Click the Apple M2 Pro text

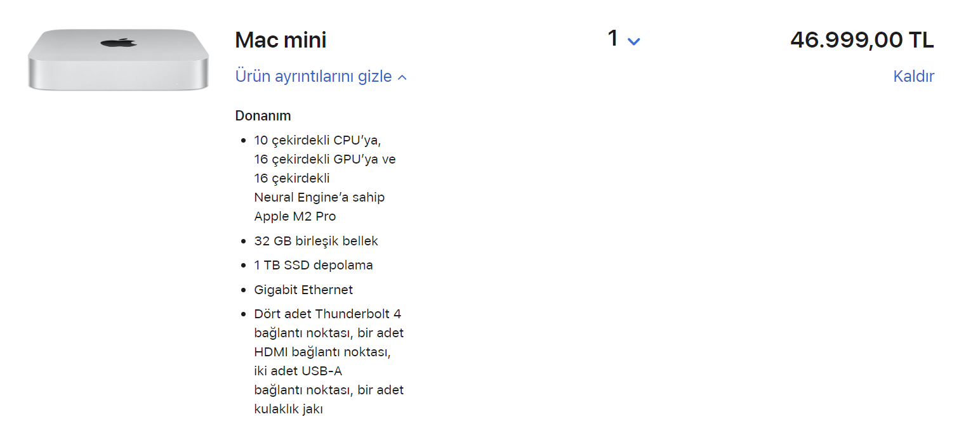tap(294, 216)
